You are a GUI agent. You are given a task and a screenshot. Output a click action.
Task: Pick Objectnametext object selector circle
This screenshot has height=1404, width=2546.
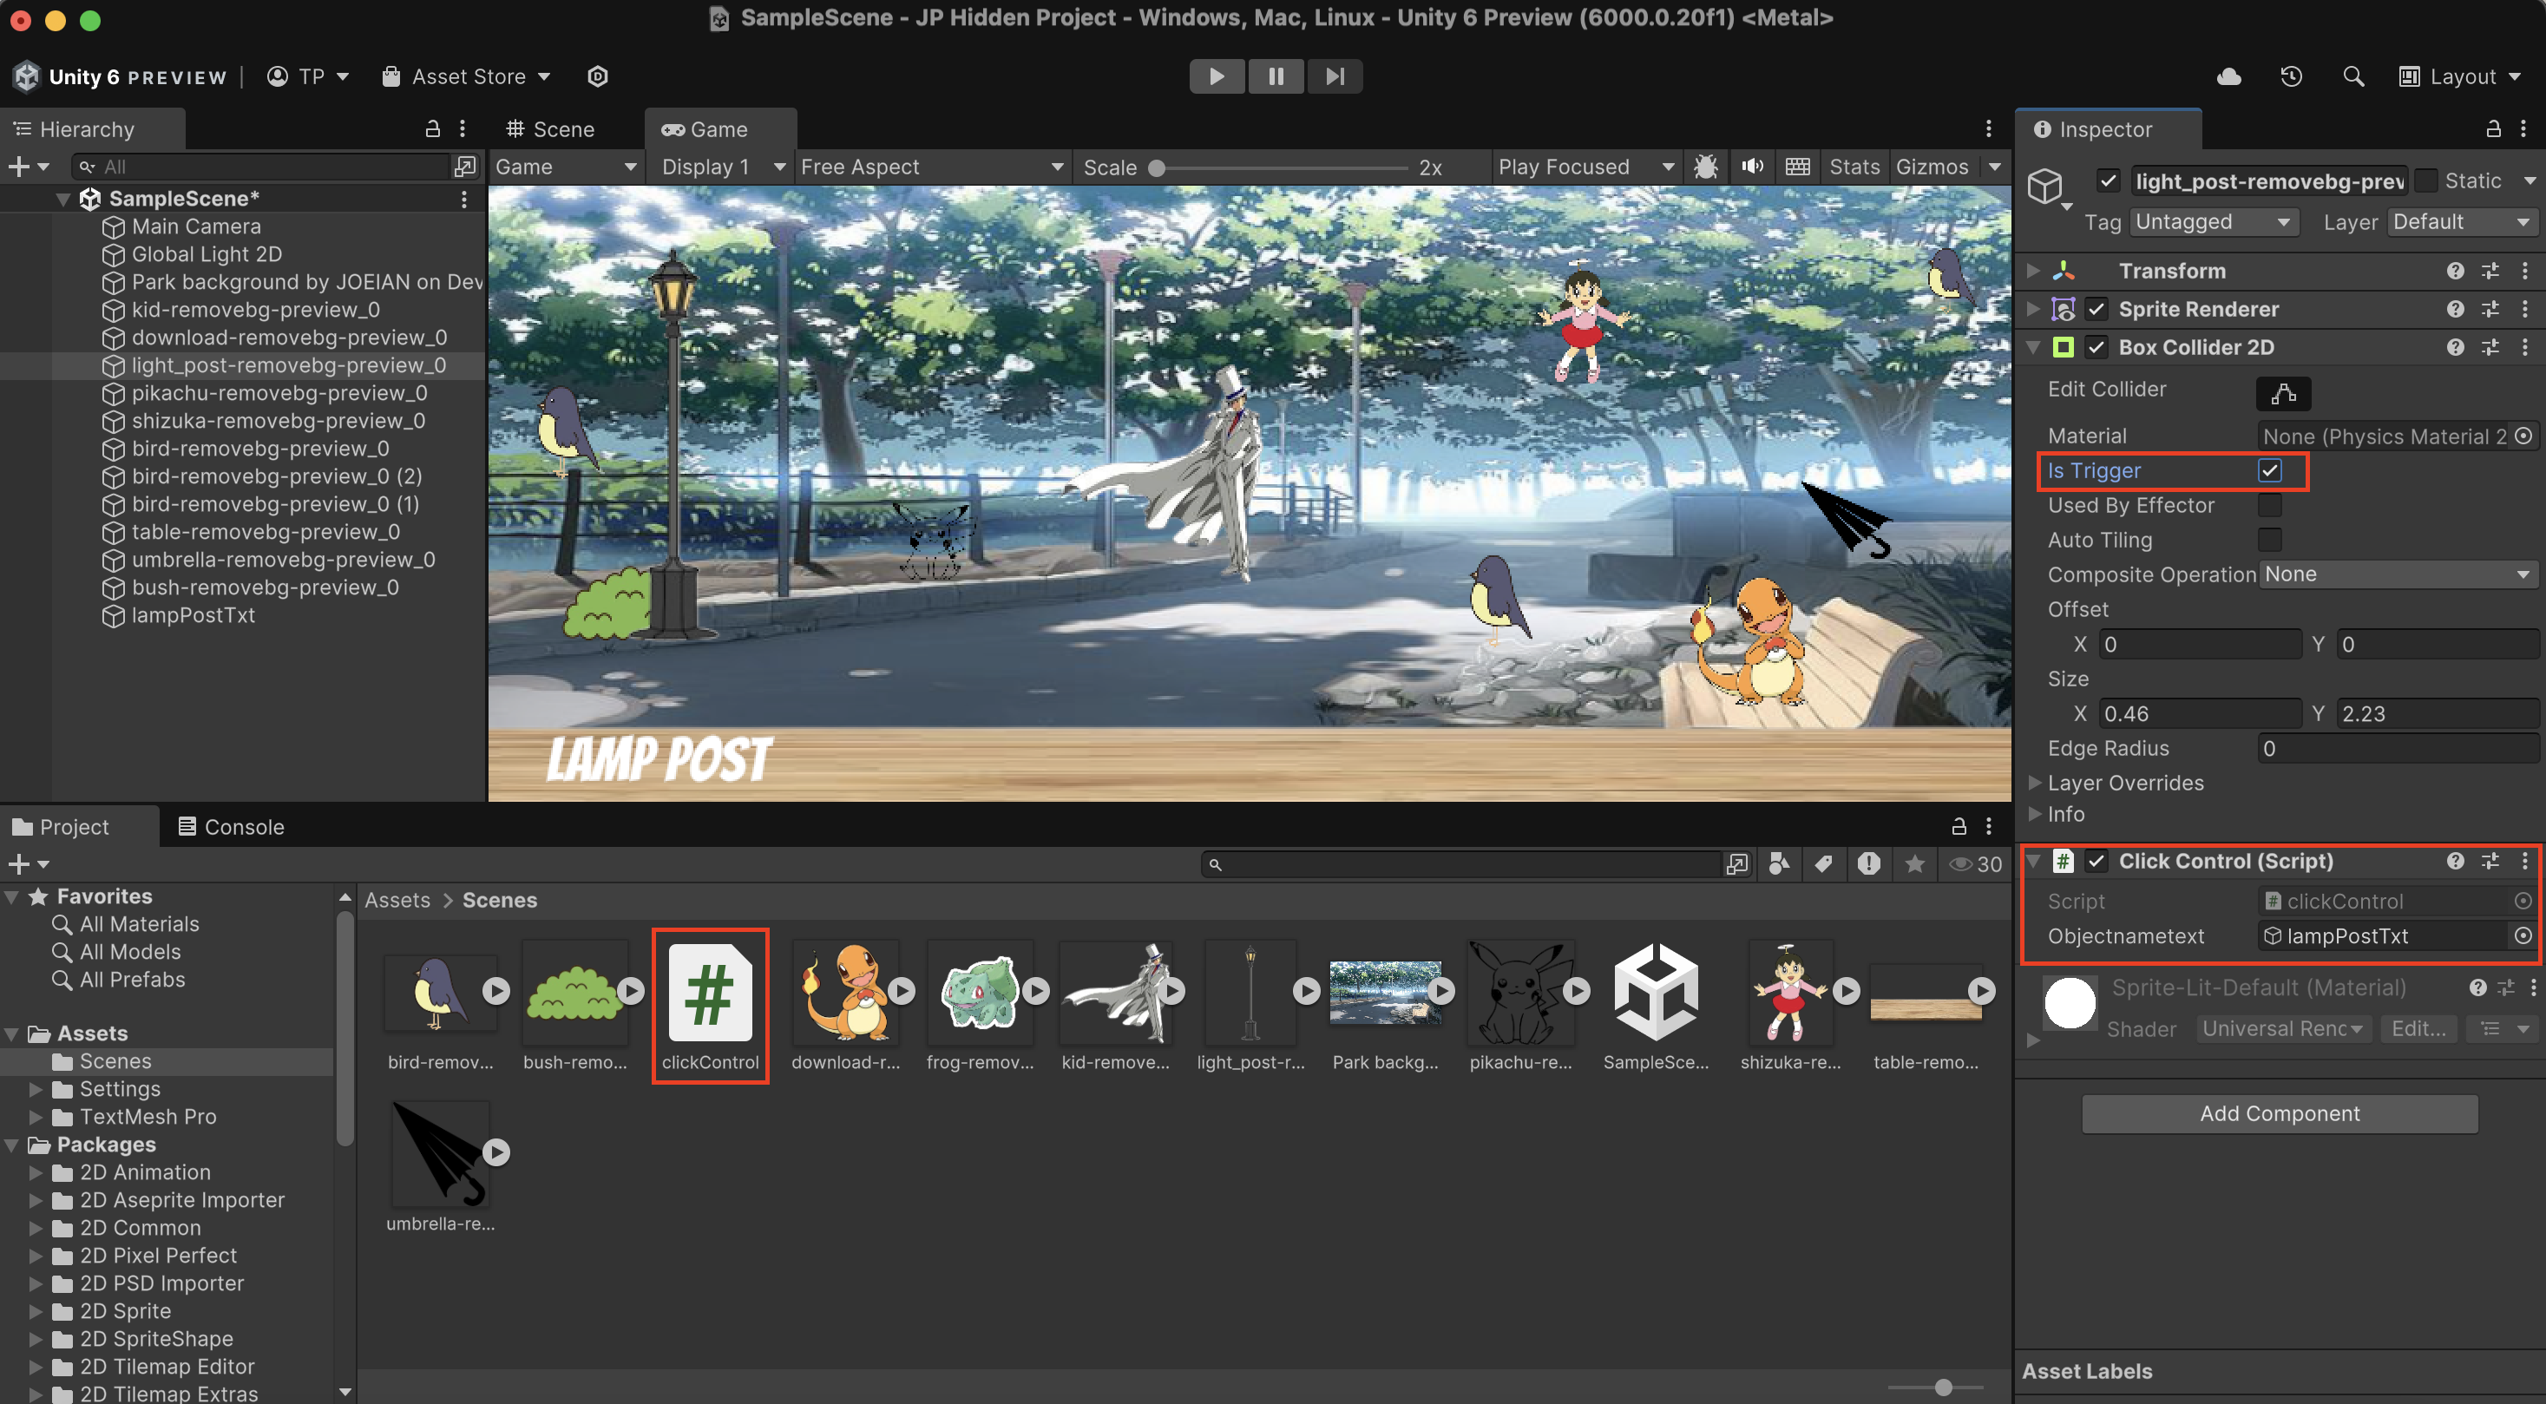click(2523, 935)
